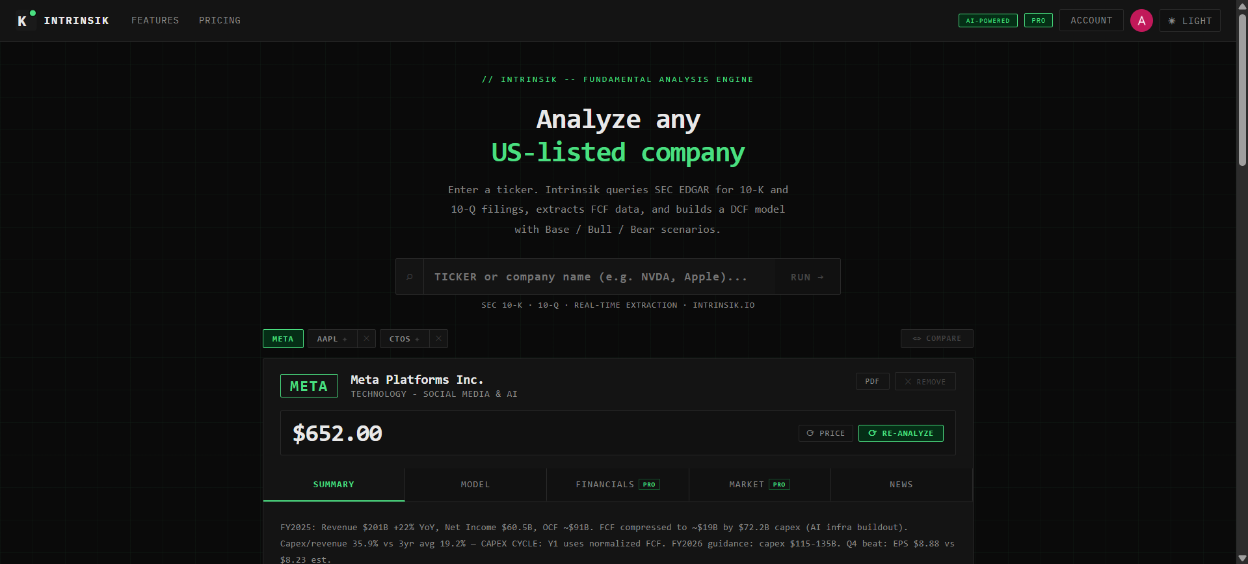Export report with the PDF button

872,381
